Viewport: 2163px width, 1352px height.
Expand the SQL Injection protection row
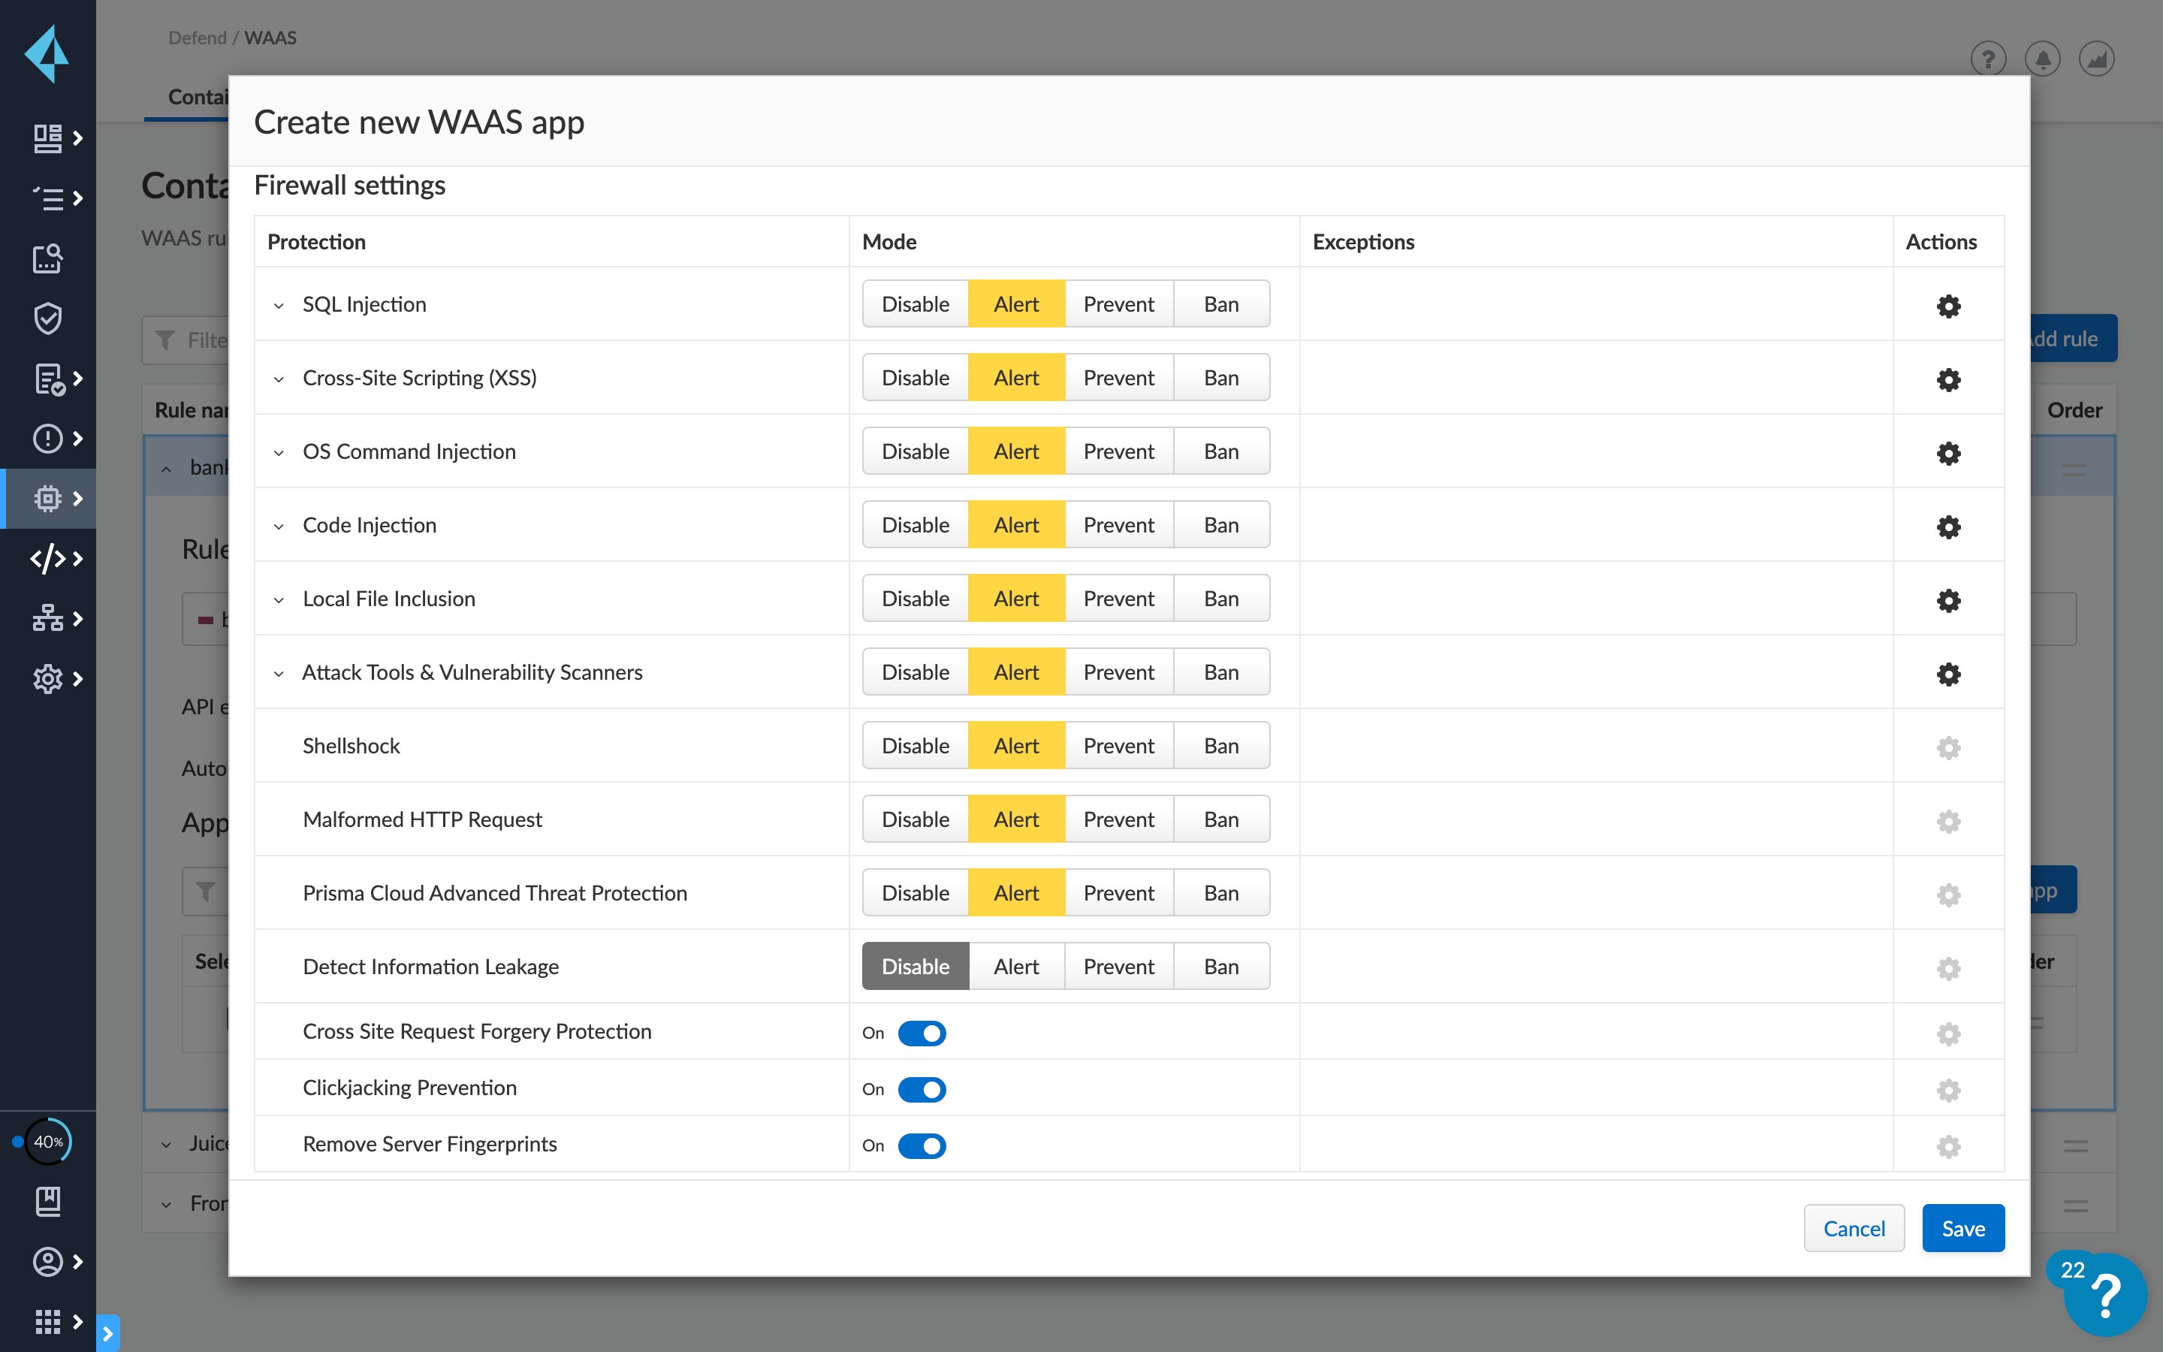pyautogui.click(x=278, y=305)
